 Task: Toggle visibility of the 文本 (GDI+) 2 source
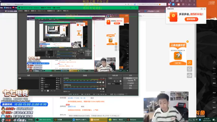tap(57, 85)
